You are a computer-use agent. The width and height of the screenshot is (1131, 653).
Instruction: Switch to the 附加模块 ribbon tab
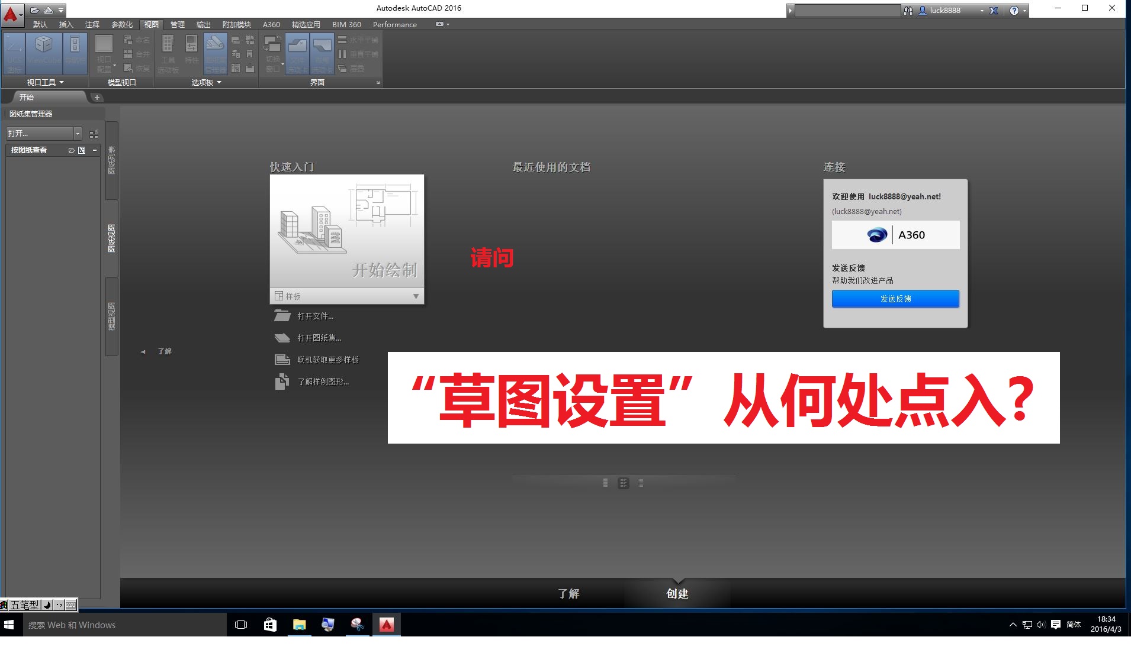click(236, 24)
